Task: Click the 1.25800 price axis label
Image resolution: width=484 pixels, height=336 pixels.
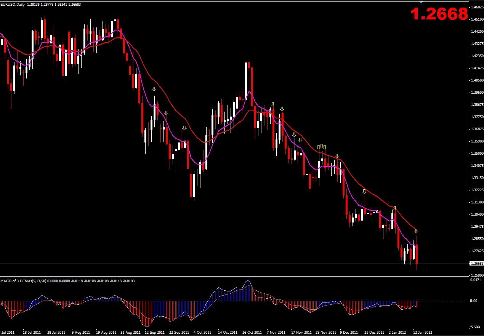Action: 477,275
